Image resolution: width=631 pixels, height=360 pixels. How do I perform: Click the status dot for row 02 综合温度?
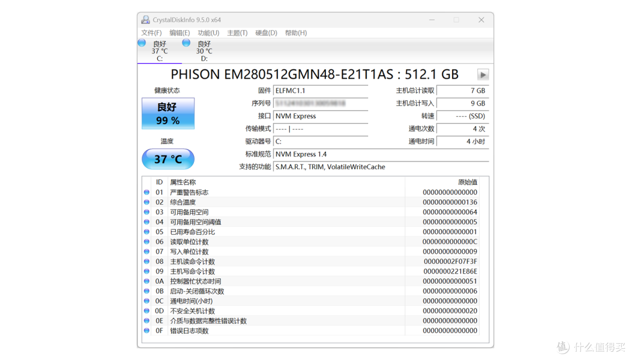147,202
